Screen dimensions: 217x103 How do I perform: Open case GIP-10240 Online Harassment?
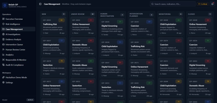click(200, 26)
